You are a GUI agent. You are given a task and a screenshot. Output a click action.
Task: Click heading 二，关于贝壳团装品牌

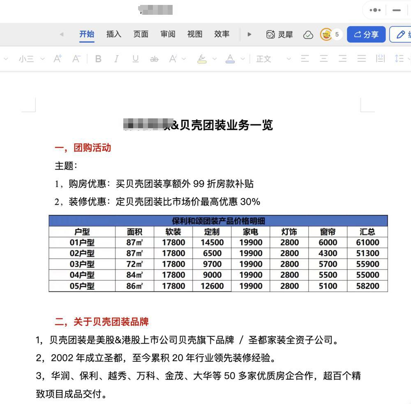[102, 322]
